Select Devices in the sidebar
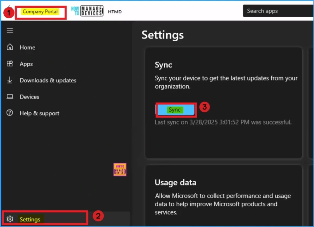Image resolution: width=314 pixels, height=227 pixels. [29, 97]
